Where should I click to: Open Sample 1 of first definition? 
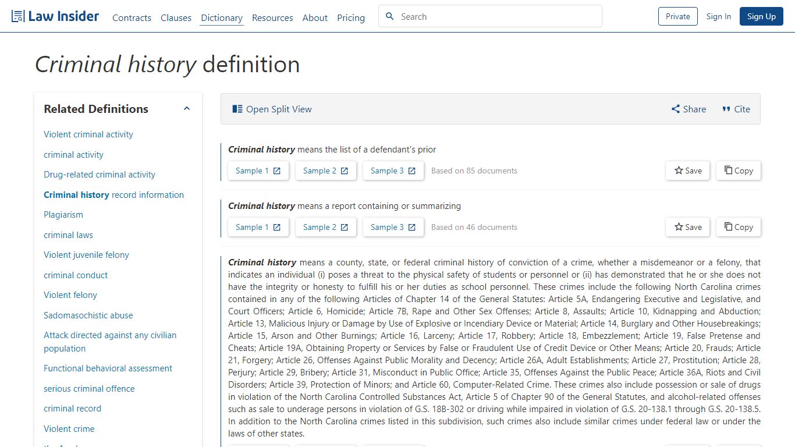click(x=258, y=171)
